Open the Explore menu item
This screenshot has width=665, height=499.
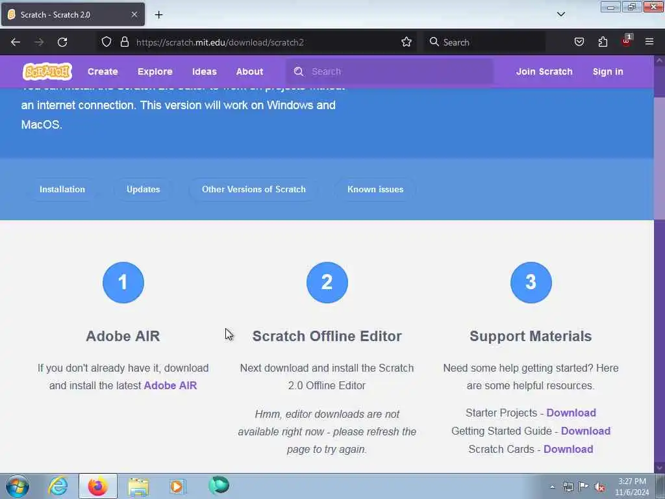155,71
